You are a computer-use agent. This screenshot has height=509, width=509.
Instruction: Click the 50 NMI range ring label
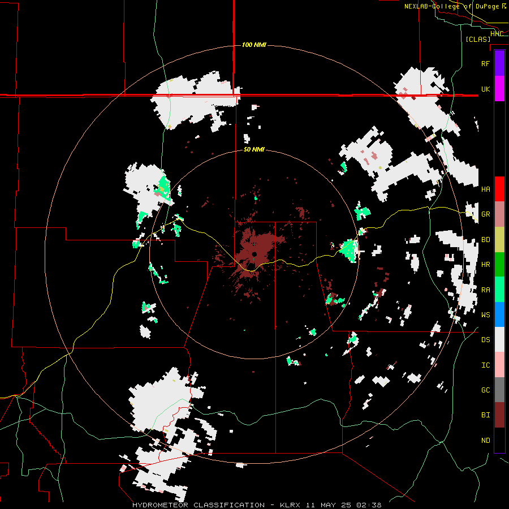[x=254, y=149]
